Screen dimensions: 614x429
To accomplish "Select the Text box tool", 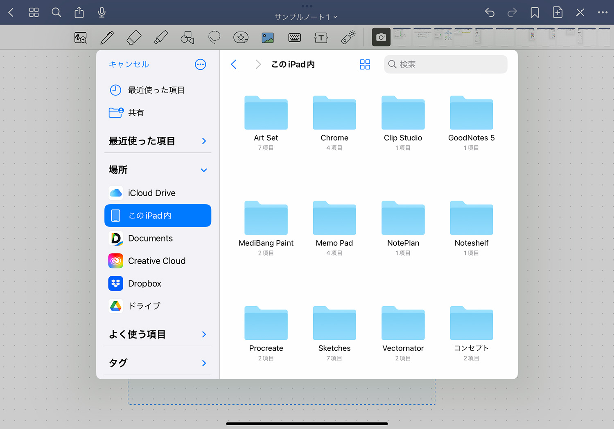I will [321, 38].
